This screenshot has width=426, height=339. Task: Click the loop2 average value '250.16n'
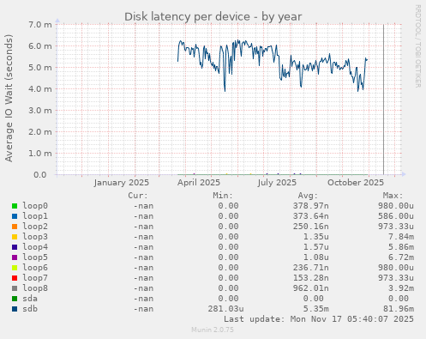click(x=311, y=227)
